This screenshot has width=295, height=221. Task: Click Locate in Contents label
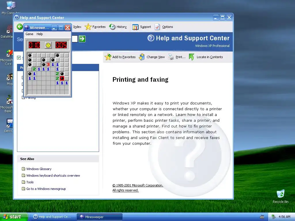(x=210, y=57)
